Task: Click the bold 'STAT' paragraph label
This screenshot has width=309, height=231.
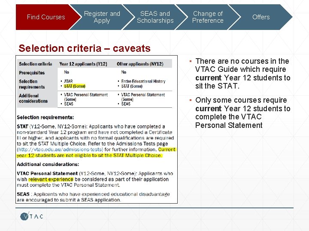Action: [x=22, y=127]
